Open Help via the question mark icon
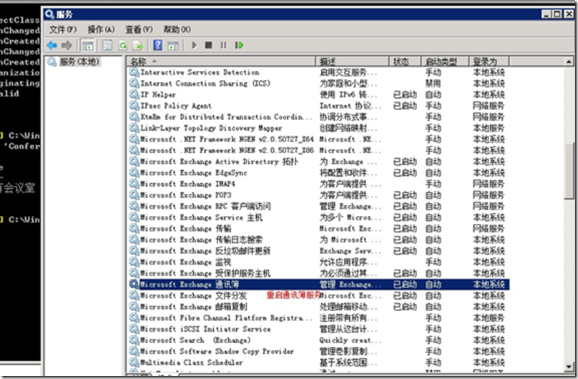Screen dimensions: 578x379 pos(158,45)
